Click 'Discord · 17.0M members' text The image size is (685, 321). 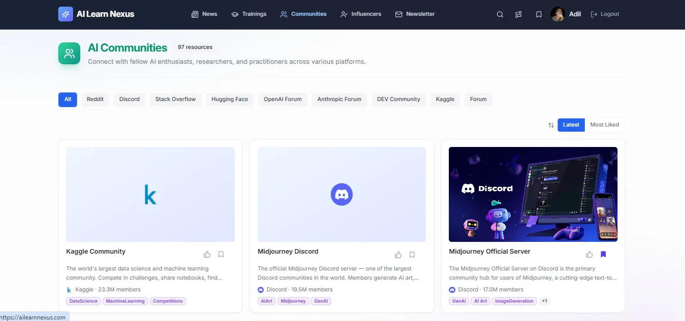pos(491,289)
